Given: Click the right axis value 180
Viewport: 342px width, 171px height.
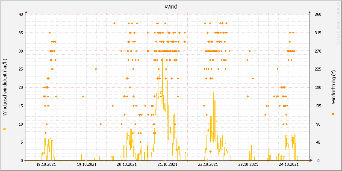Looking at the screenshot, I should pos(318,88).
